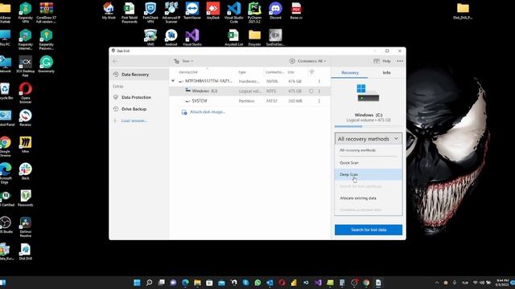Open the taskbar clock and date
The height and width of the screenshot is (289, 515).
(502, 283)
